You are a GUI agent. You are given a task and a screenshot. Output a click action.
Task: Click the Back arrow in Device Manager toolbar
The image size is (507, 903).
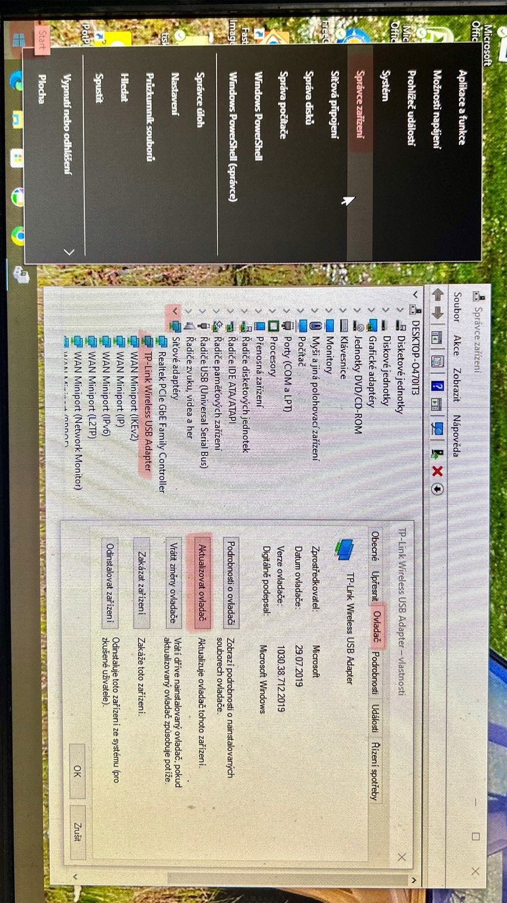(437, 295)
